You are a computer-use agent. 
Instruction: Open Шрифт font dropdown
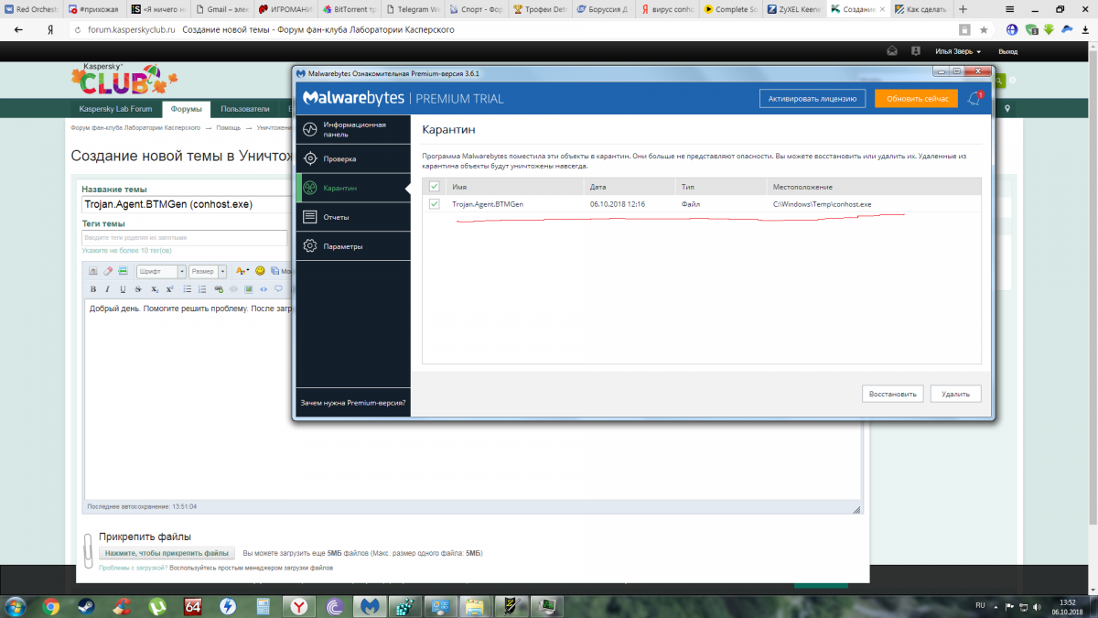coord(161,271)
